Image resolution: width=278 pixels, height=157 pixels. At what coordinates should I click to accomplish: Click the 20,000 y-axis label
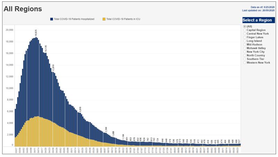[9, 30]
